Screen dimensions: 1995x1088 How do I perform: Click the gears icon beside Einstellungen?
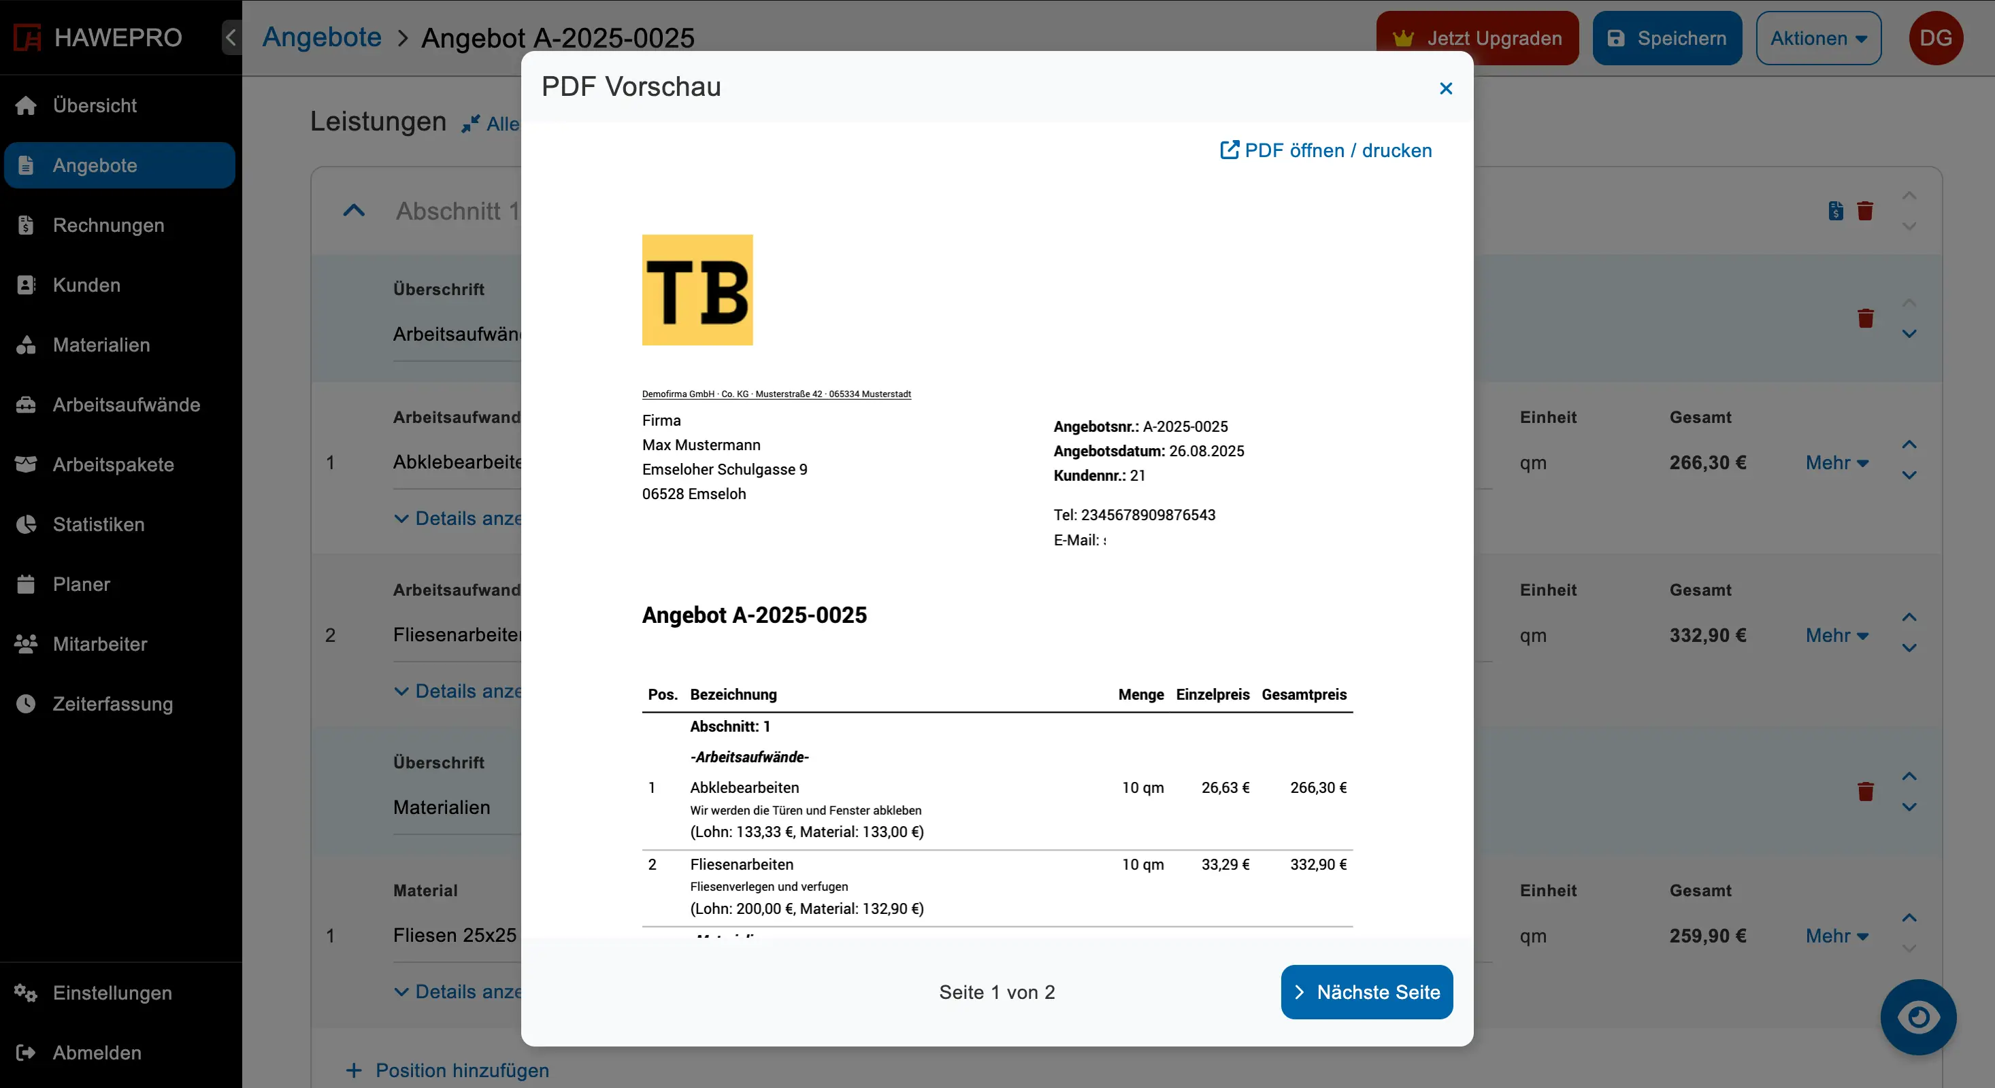[26, 993]
